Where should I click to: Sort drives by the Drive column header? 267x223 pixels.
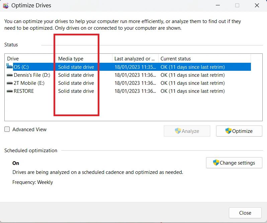tap(30, 59)
